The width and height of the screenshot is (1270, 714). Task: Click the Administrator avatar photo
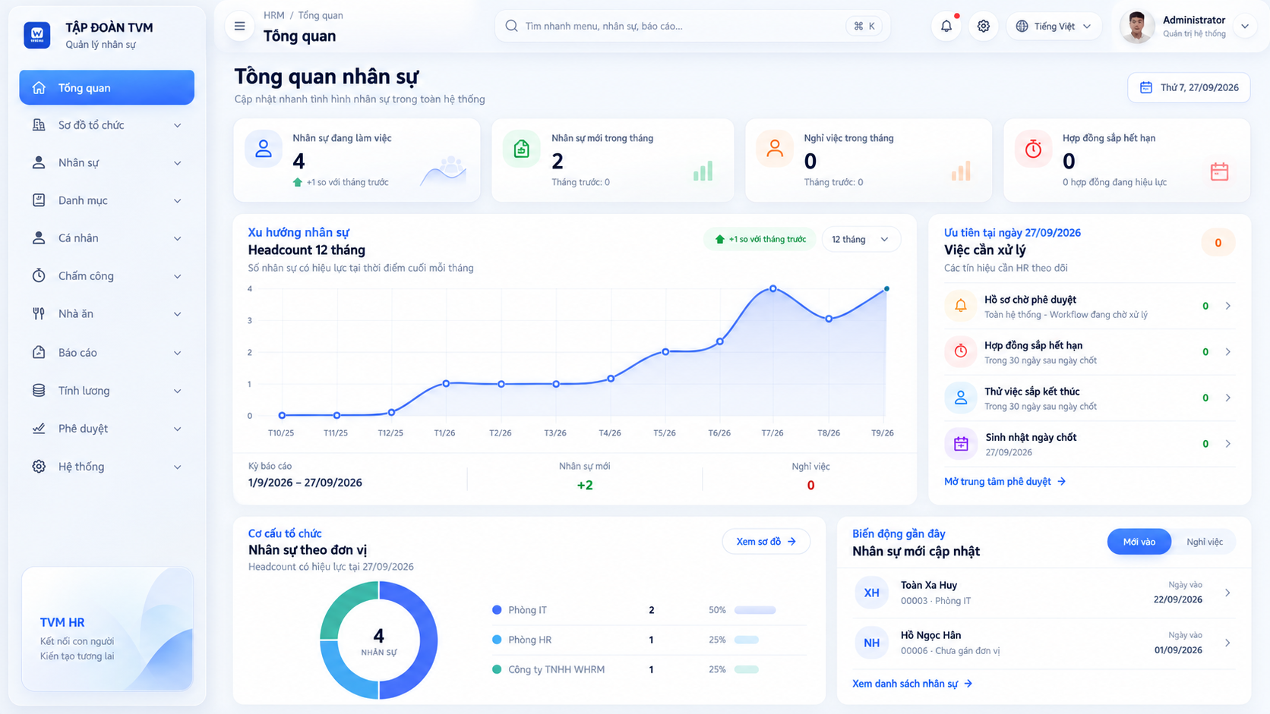1137,27
